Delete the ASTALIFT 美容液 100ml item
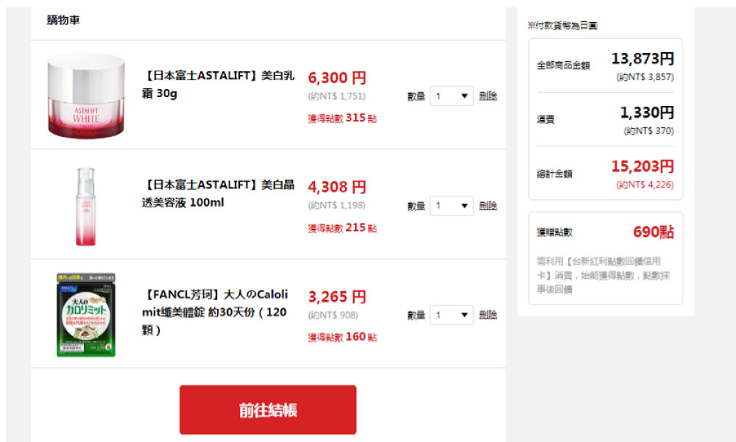The width and height of the screenshot is (736, 442). pyautogui.click(x=488, y=205)
